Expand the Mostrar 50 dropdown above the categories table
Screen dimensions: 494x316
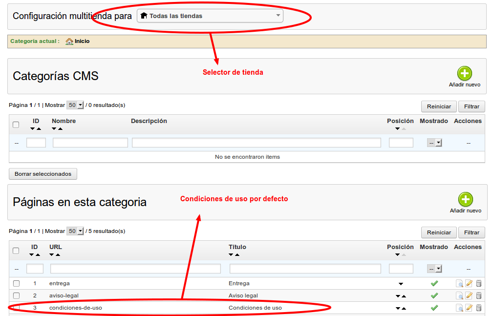[75, 105]
